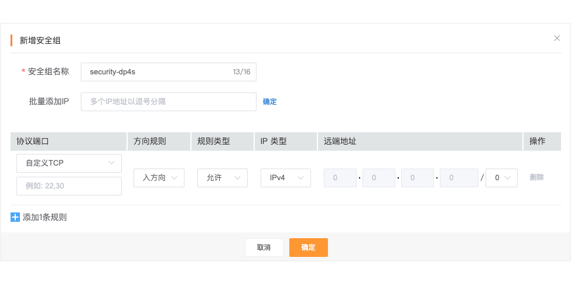Click the port input with placeholder 例如: 22,30
This screenshot has width=571, height=285.
tap(69, 186)
